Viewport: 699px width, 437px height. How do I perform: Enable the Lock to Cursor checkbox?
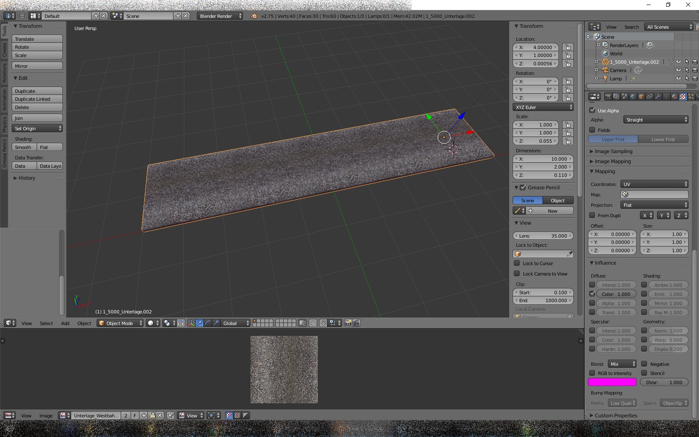pos(517,263)
